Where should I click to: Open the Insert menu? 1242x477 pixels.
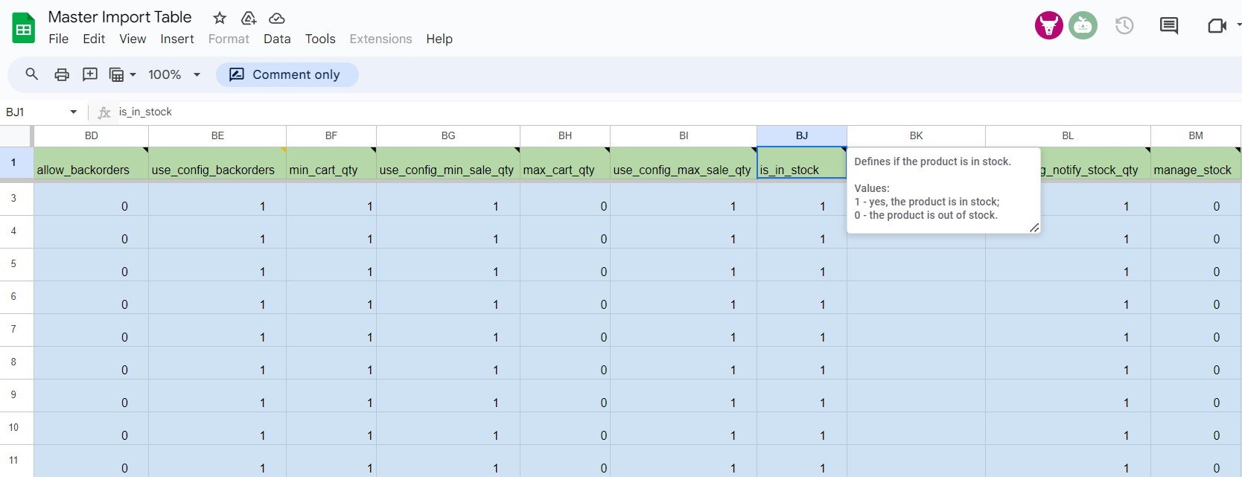(177, 39)
